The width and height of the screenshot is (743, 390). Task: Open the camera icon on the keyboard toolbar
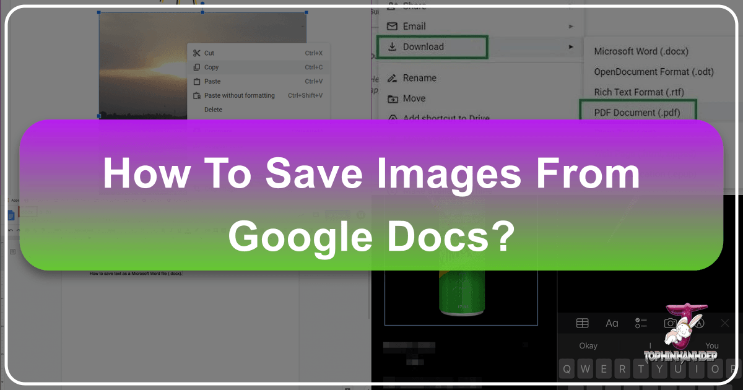click(670, 323)
